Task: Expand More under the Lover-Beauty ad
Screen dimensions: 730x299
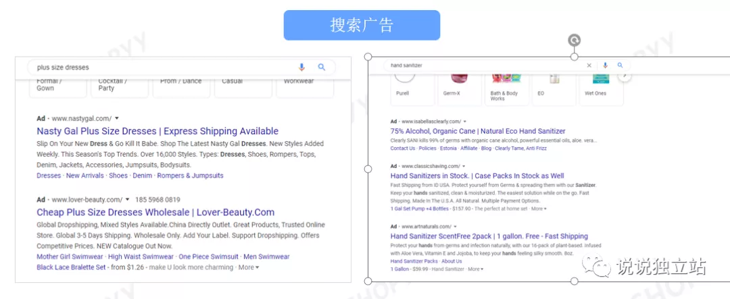Action: click(249, 267)
